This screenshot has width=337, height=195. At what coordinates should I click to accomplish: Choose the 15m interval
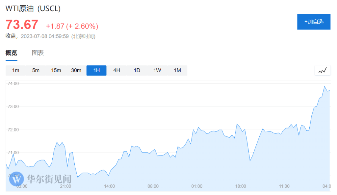click(56, 71)
